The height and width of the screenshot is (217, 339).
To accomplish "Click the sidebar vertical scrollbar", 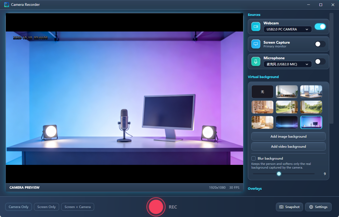I will tap(331, 68).
